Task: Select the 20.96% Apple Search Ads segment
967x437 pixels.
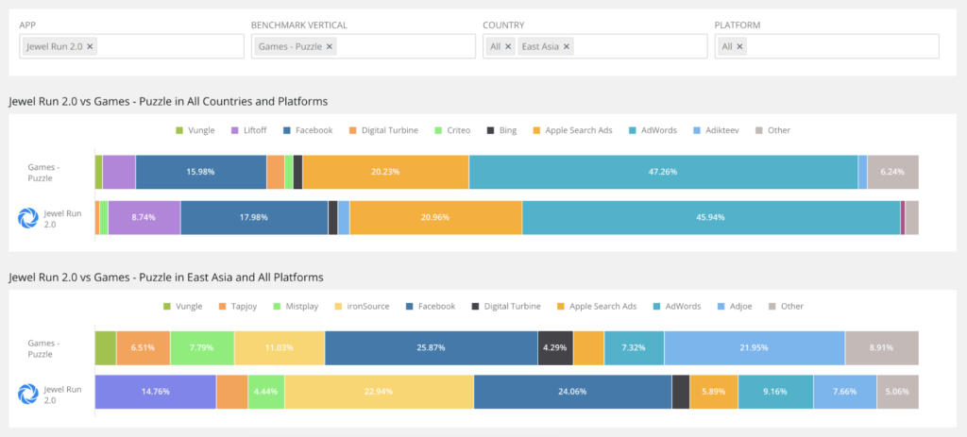Action: tap(435, 218)
